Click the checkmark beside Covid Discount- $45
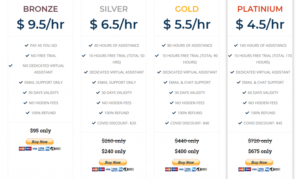The image size is (302, 179). tap(240, 123)
